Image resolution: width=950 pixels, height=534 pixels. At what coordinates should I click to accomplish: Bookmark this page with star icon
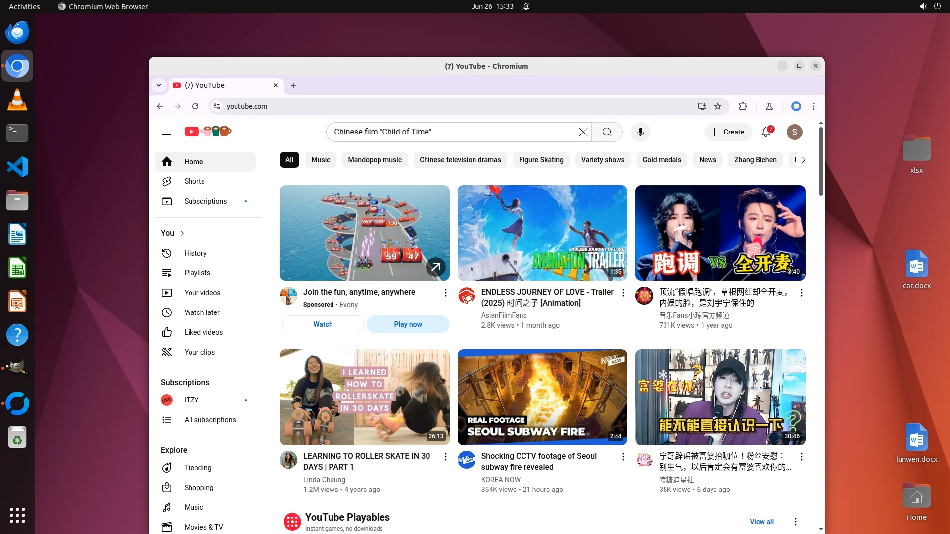click(718, 106)
